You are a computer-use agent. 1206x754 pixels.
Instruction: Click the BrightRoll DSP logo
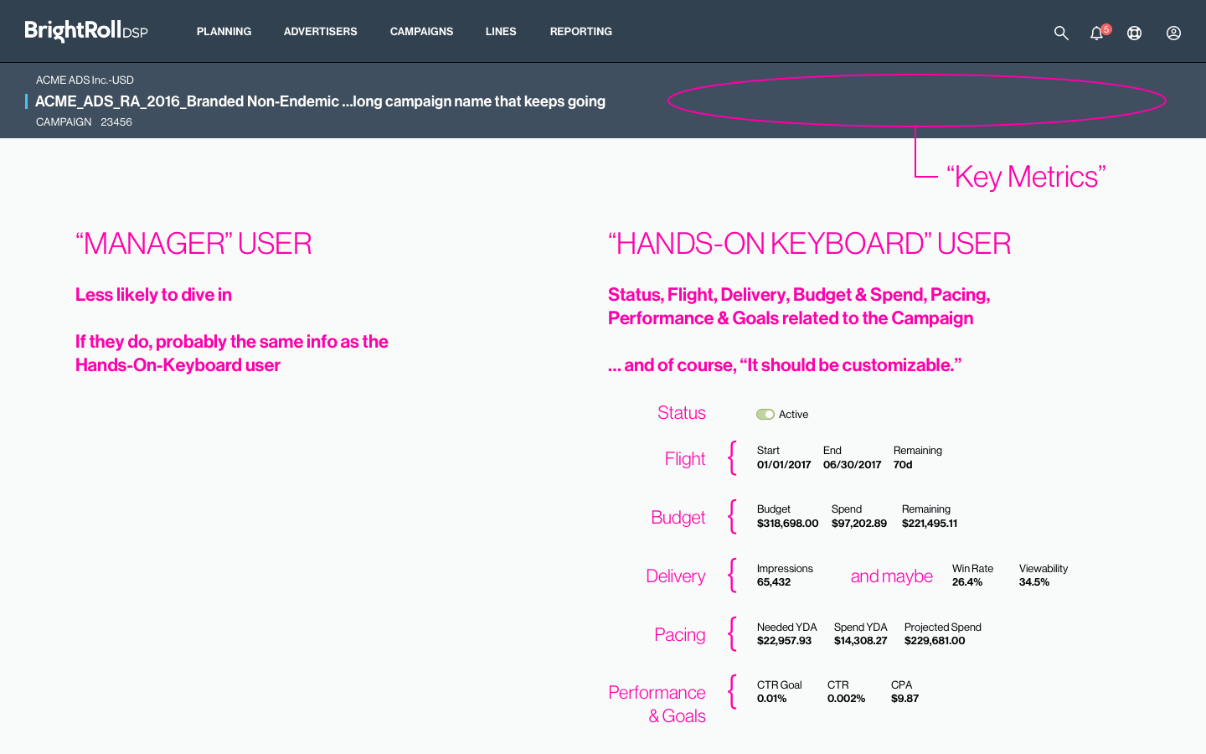click(x=85, y=31)
